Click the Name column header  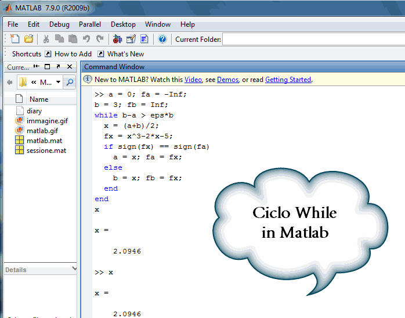[x=39, y=99]
